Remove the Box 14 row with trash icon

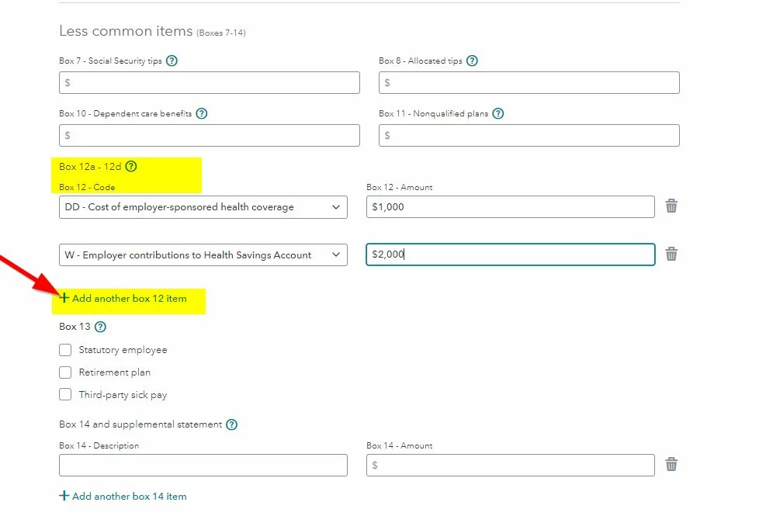coord(671,464)
